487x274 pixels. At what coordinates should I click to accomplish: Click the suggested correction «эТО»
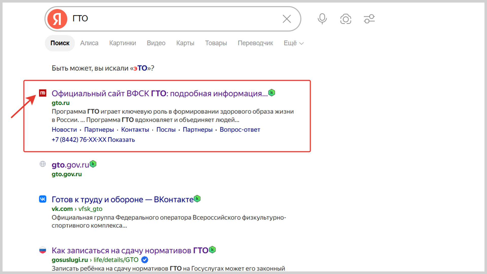pyautogui.click(x=140, y=68)
